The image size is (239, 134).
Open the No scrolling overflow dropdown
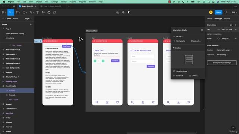click(x=223, y=55)
